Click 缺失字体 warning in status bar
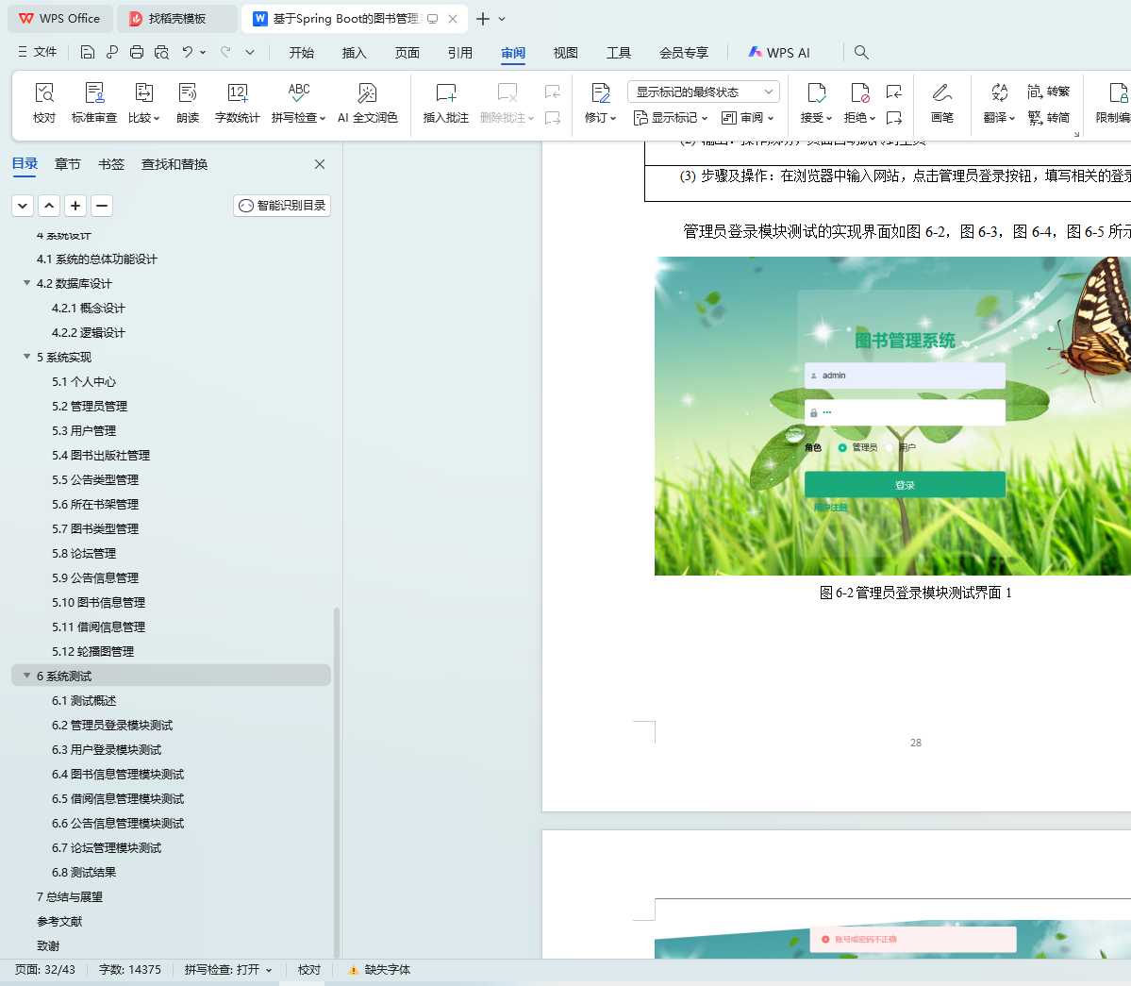 pyautogui.click(x=379, y=970)
